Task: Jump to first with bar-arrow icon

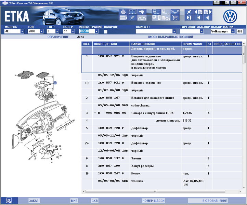Action: (x=198, y=18)
